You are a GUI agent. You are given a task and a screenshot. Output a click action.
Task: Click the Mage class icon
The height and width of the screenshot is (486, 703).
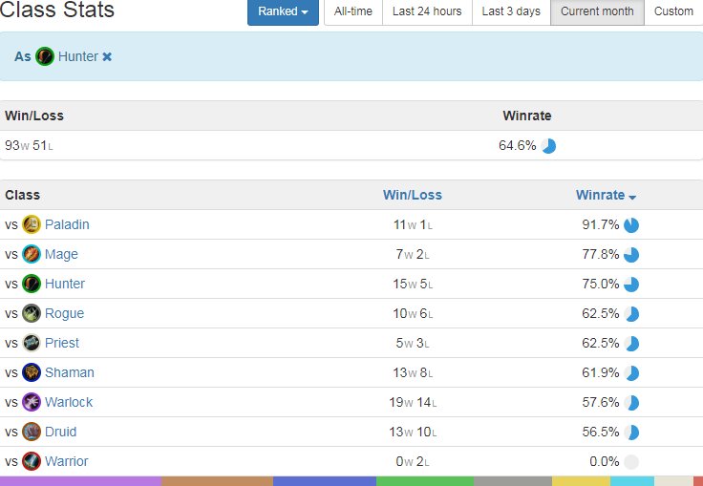[32, 254]
